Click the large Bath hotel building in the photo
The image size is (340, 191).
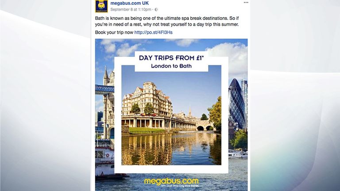coord(147,99)
